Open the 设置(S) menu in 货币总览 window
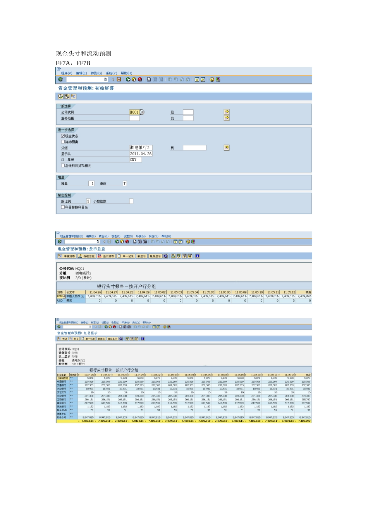 pos(128,236)
